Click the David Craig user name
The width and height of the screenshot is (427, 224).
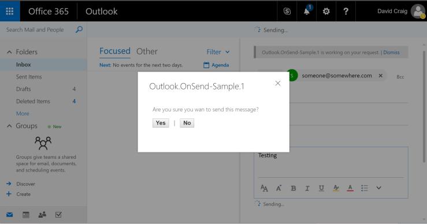tap(392, 11)
